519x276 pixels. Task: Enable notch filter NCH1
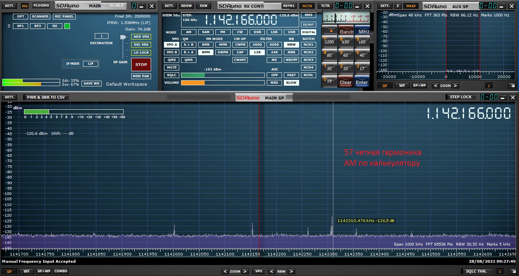309,45
